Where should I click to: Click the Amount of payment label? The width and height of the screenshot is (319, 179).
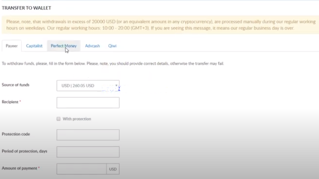(20, 168)
